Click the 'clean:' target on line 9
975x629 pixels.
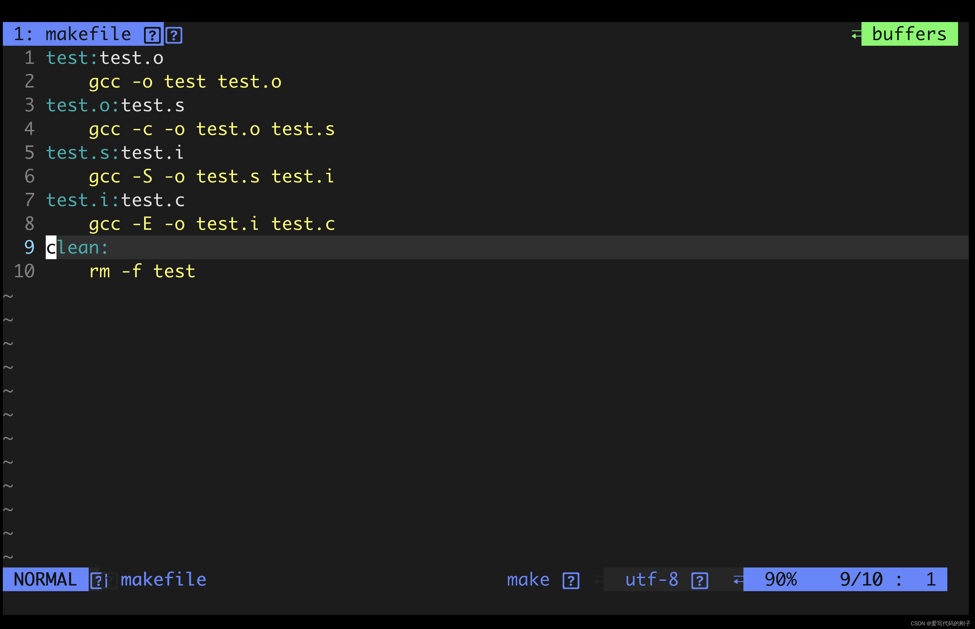[x=77, y=248]
